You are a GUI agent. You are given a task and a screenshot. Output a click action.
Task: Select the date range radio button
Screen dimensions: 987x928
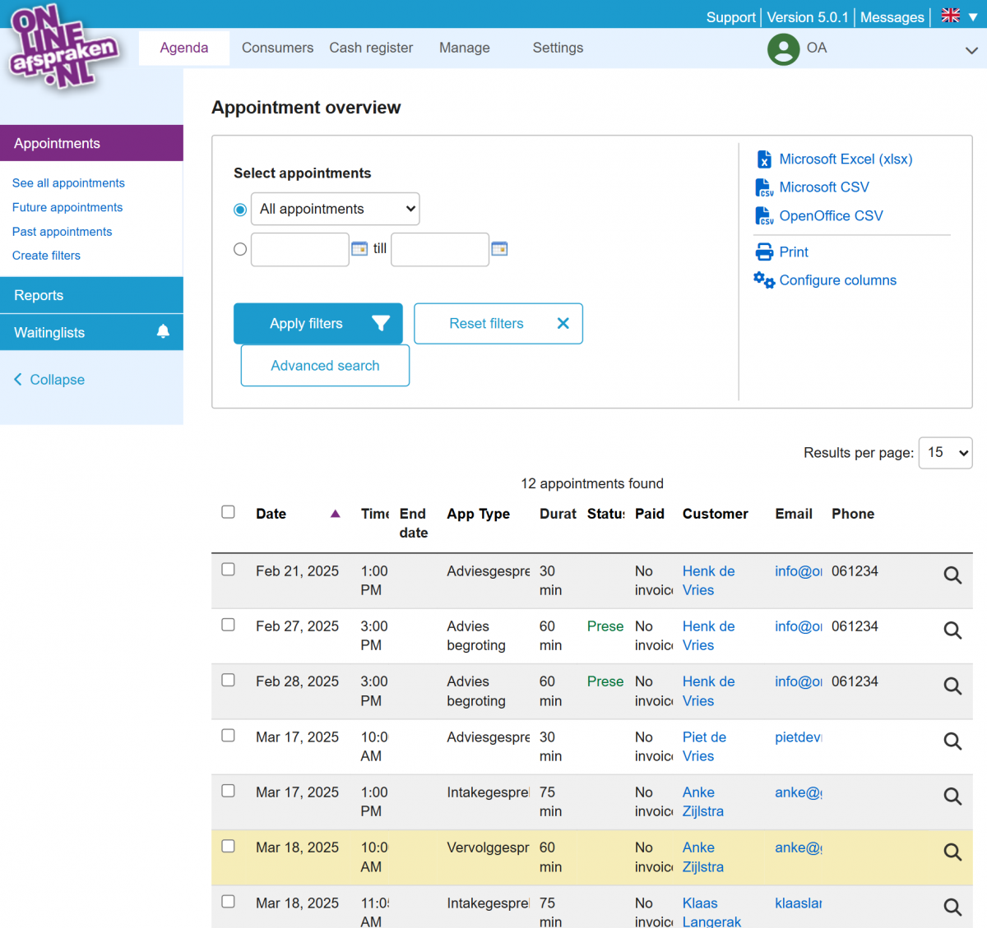click(240, 249)
